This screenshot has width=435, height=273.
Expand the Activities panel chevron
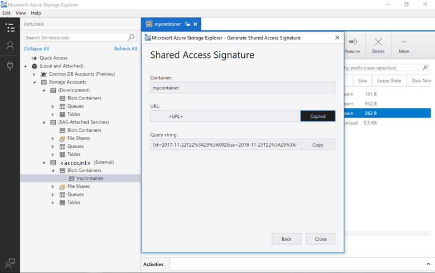coord(428,264)
